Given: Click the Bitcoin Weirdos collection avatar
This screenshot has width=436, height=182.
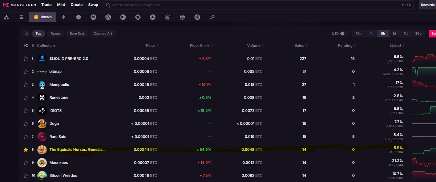Looking at the screenshot, I should click(42, 175).
